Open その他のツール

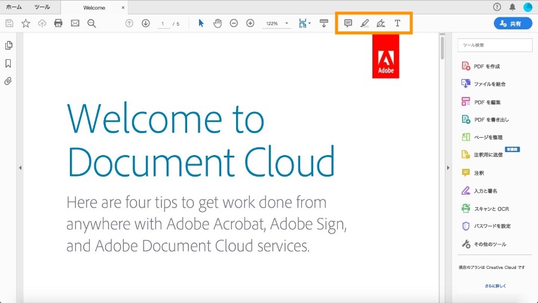[x=484, y=244]
